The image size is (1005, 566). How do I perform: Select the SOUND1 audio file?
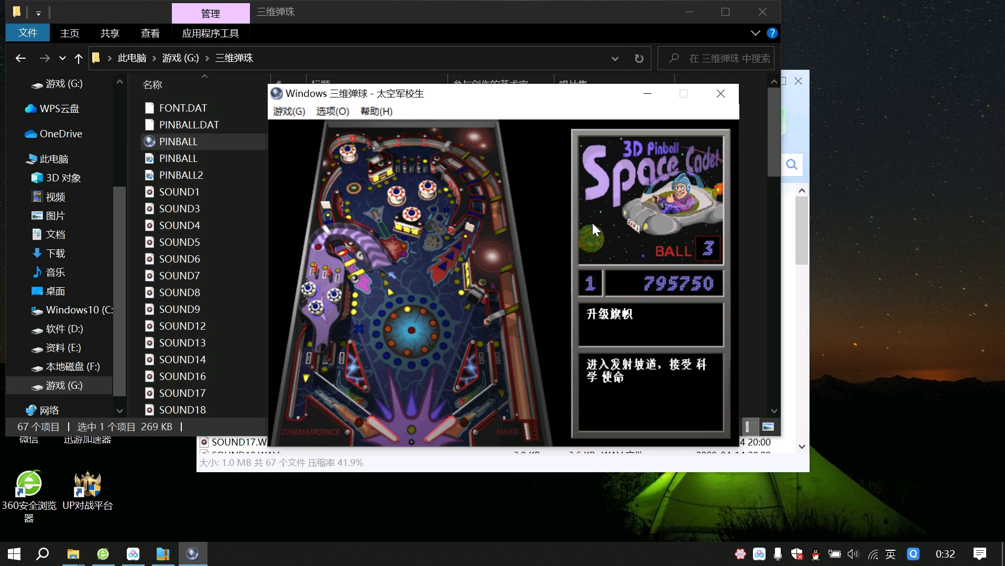point(172,192)
